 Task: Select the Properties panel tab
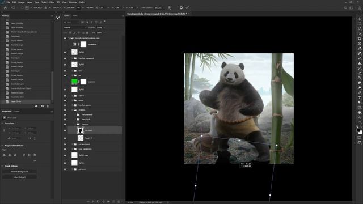click(6, 112)
